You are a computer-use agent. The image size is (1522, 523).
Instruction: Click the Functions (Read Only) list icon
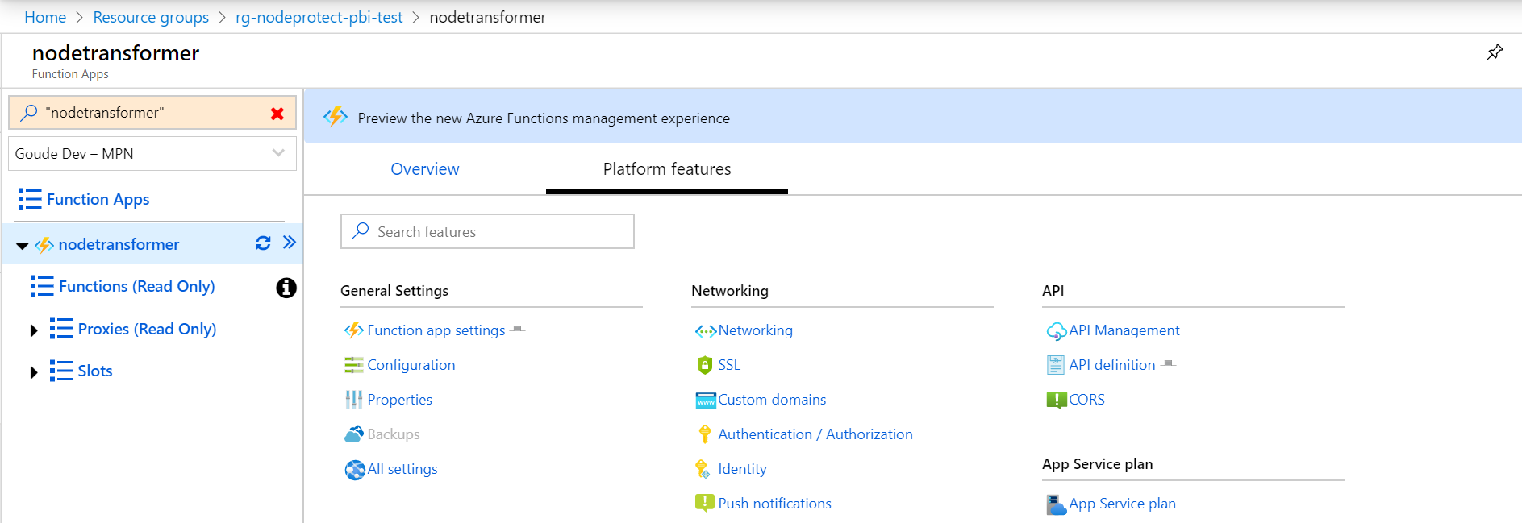[x=42, y=286]
